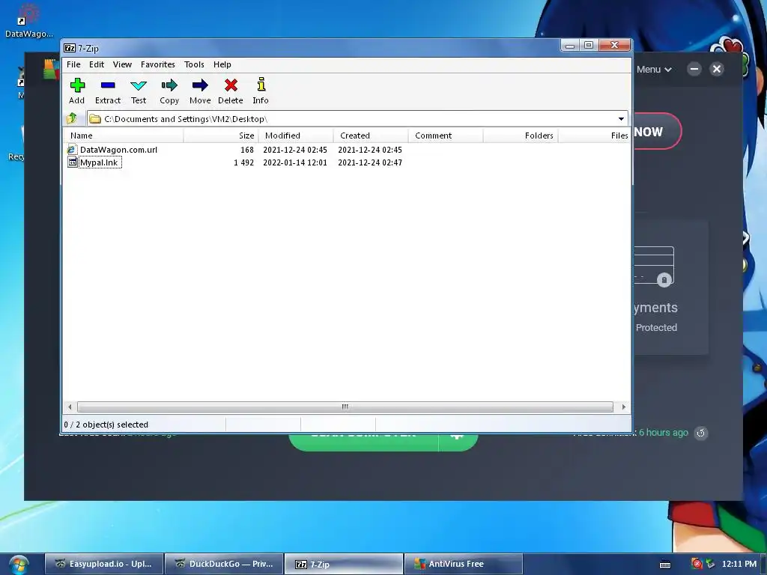Screen dimensions: 767x575
Task: Click the scrollbar left arrow
Action: pos(70,407)
